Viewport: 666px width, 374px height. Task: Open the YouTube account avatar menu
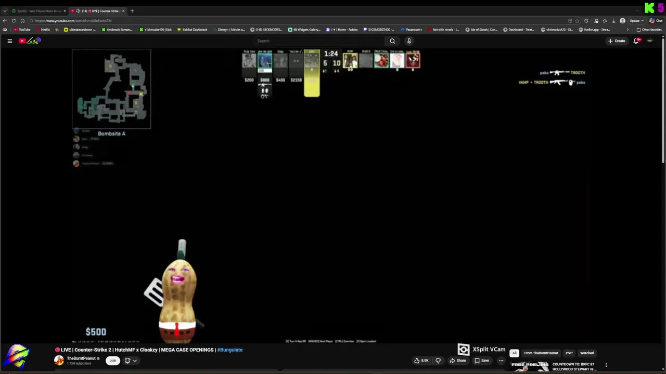[x=650, y=41]
